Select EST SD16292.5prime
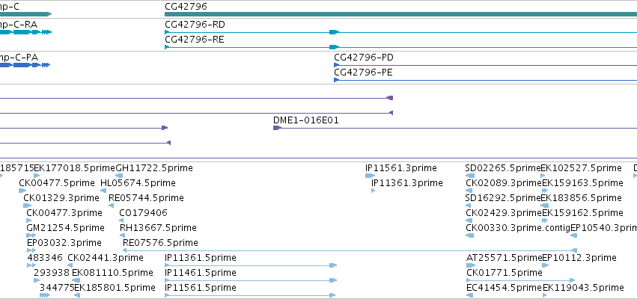This screenshot has height=299, width=637. [x=503, y=198]
